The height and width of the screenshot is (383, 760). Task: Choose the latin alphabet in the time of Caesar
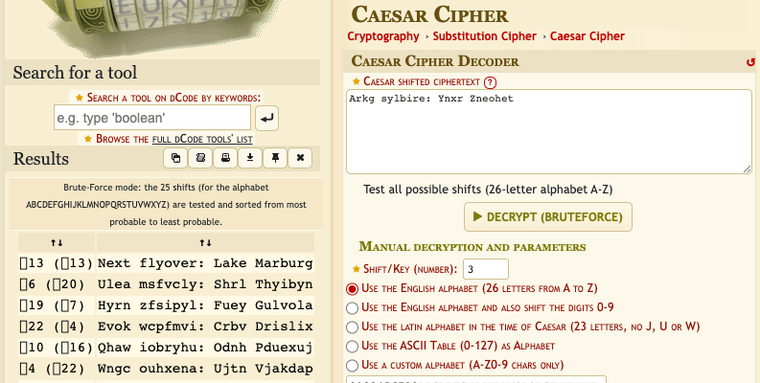[x=353, y=327]
